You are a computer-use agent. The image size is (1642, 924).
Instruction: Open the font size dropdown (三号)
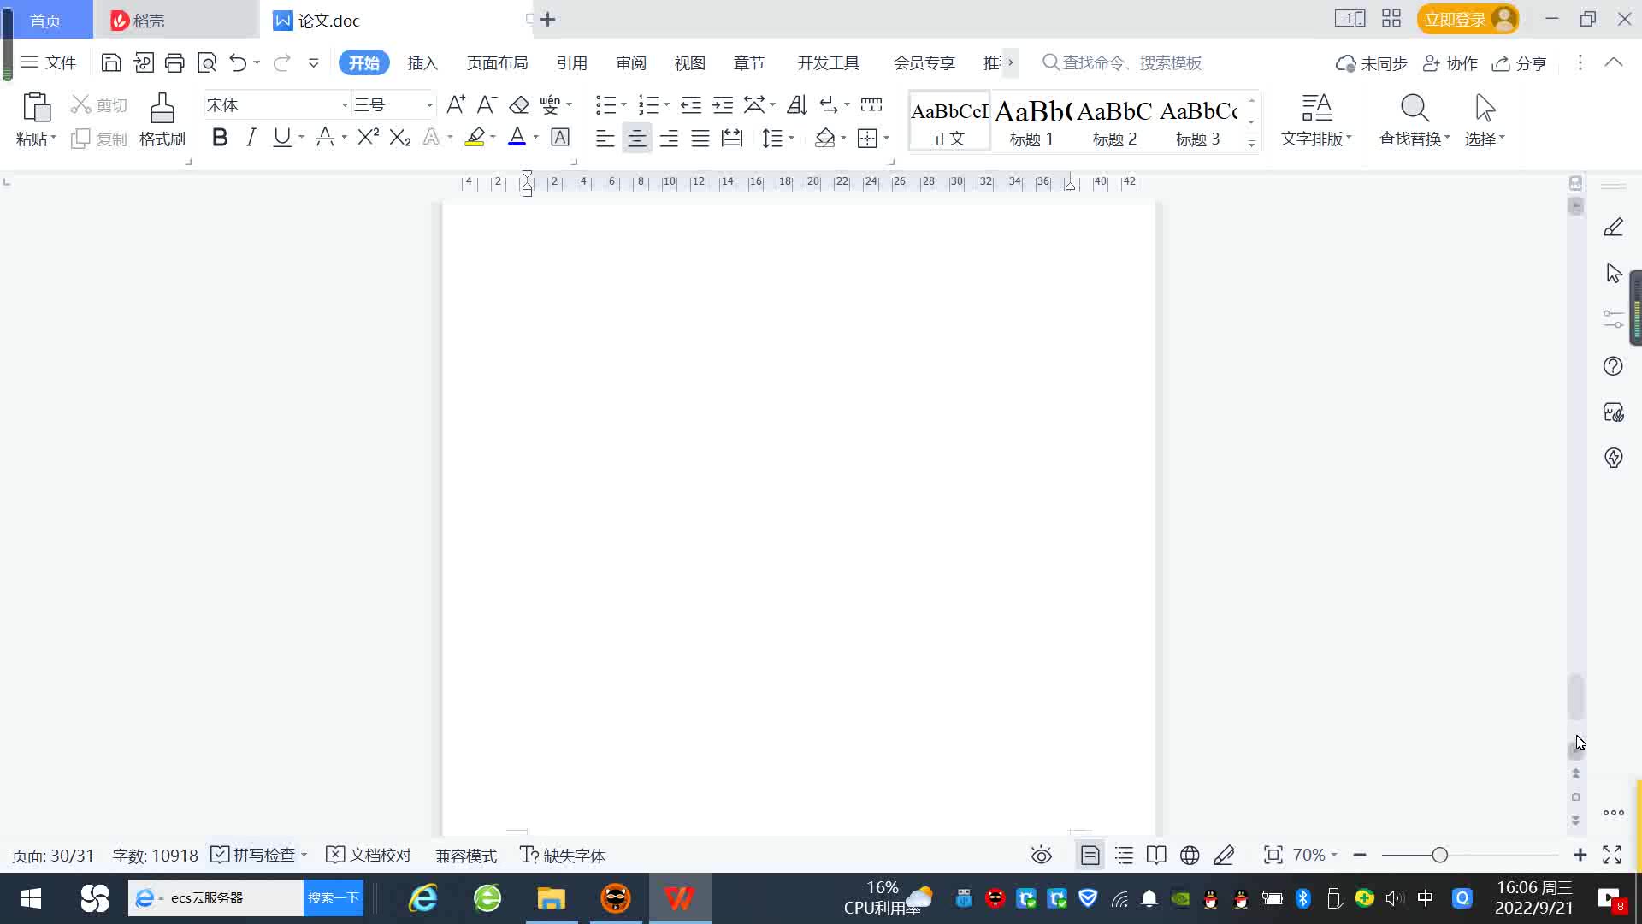click(x=429, y=105)
